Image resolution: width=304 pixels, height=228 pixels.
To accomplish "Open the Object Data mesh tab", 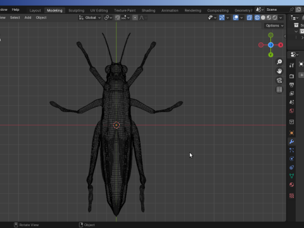I will click(x=292, y=176).
